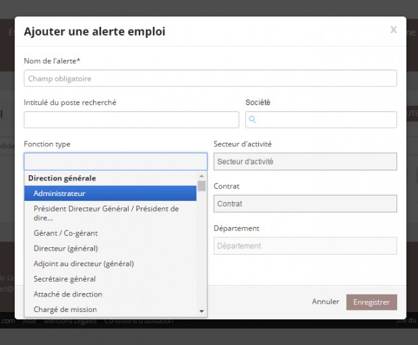Click the Fonction type search box
Image resolution: width=418 pixels, height=345 pixels.
tap(115, 162)
